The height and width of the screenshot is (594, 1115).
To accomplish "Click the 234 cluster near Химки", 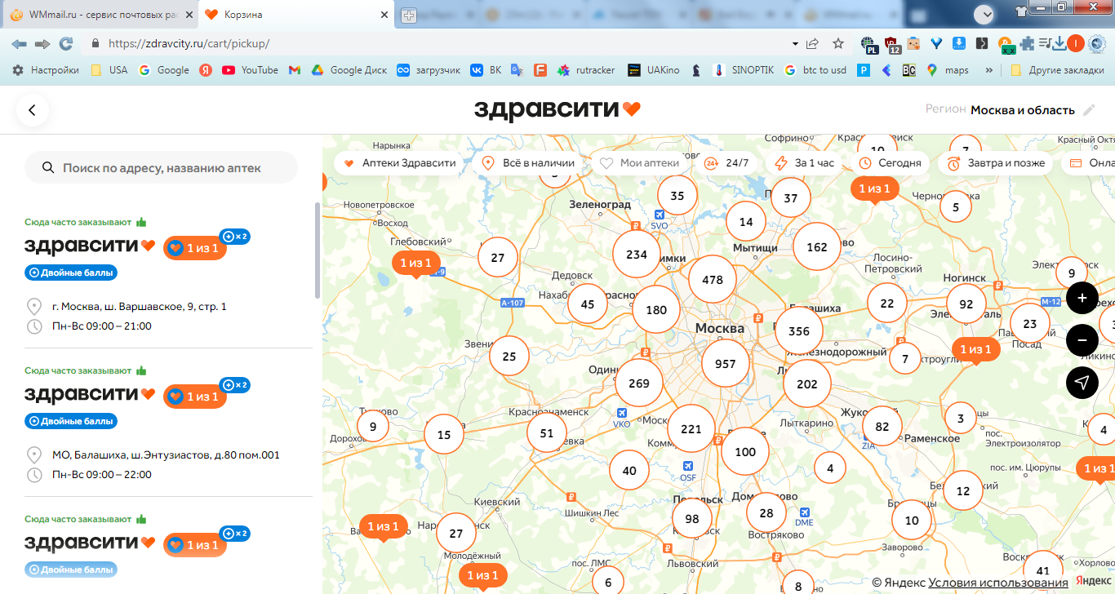I will click(x=637, y=254).
